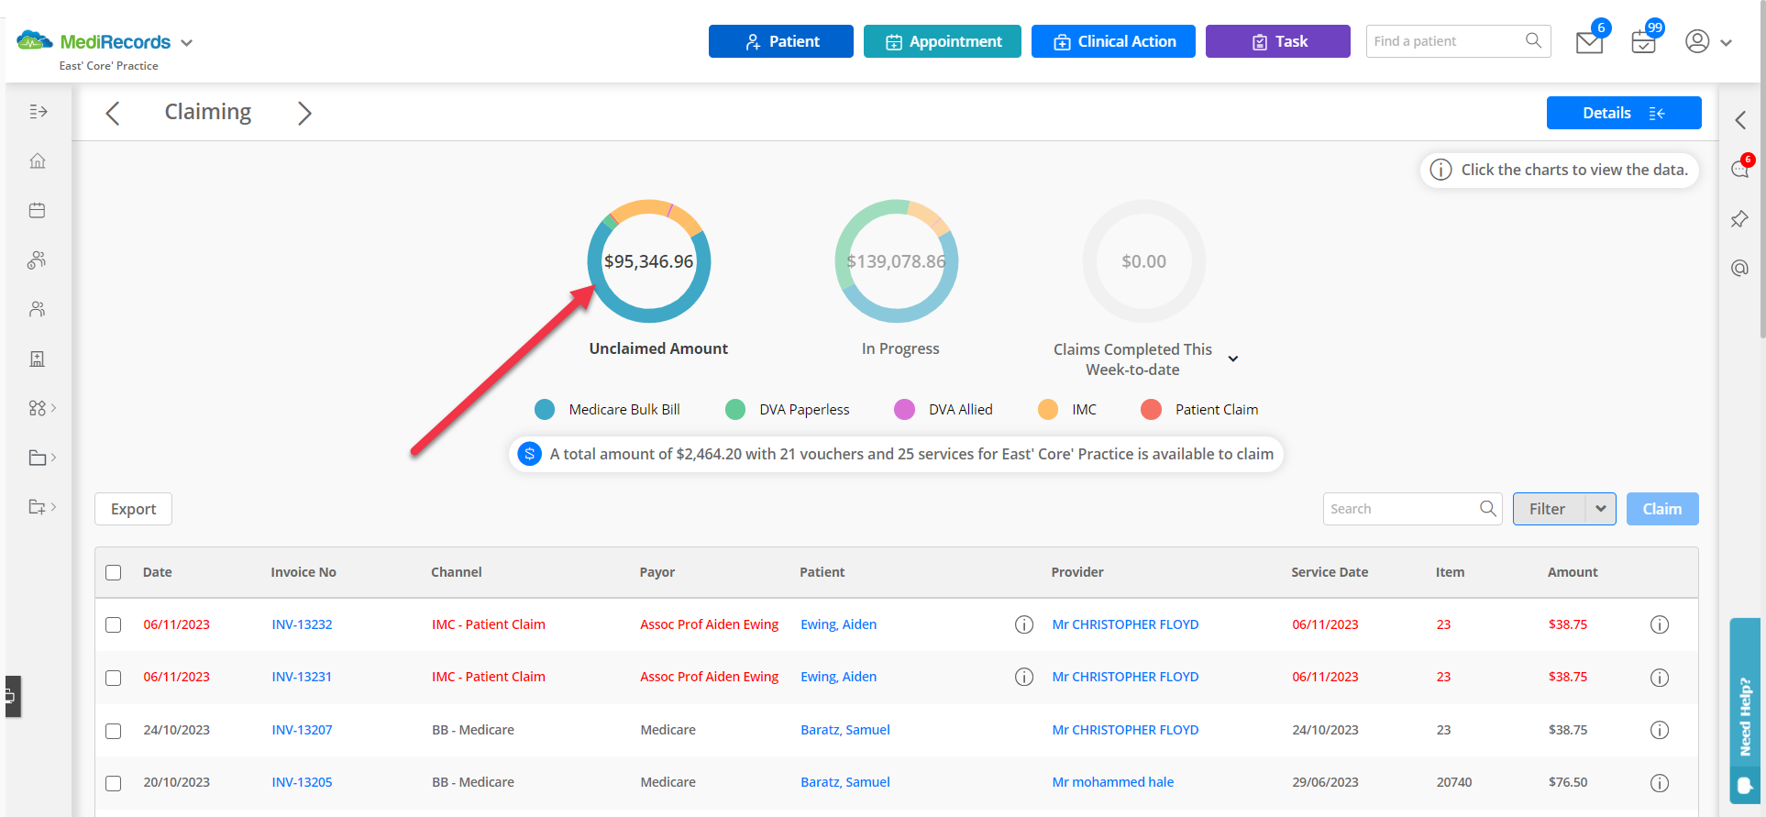This screenshot has width=1766, height=817.
Task: Click the Filter button
Action: click(x=1548, y=509)
